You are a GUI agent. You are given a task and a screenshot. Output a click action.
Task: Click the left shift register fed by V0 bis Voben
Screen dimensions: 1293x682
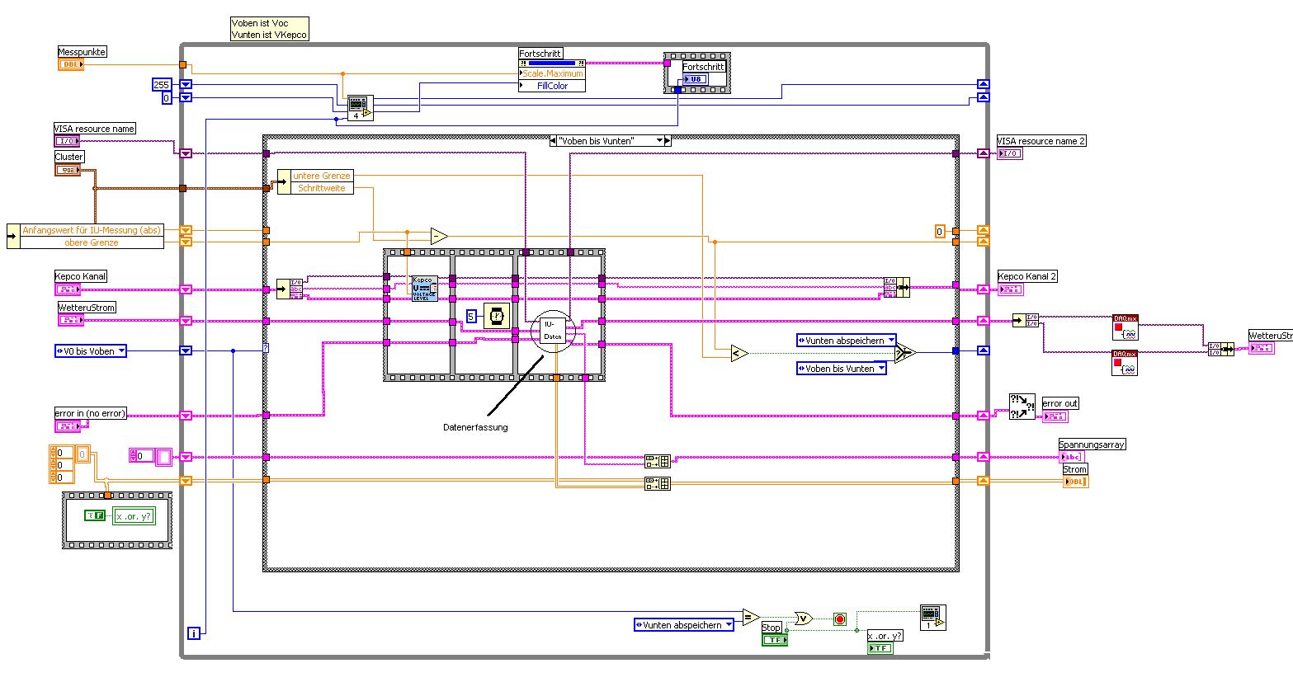click(186, 351)
